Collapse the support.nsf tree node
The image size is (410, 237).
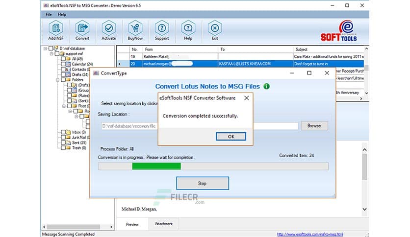click(x=51, y=54)
